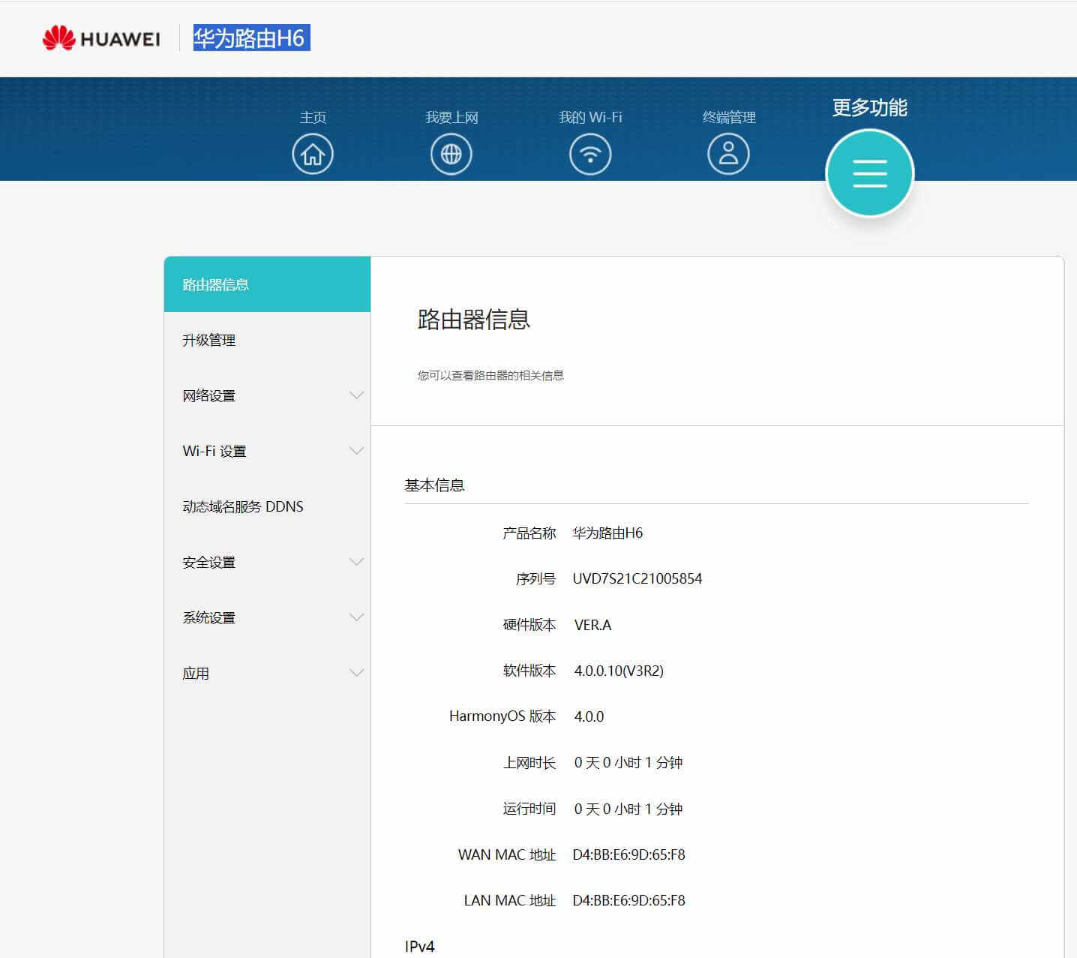
Task: Click the 我的 Wi-Fi navigation label
Action: [590, 117]
